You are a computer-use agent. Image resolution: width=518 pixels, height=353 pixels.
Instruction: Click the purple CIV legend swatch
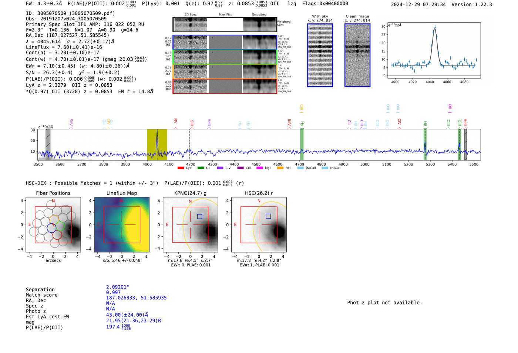(220, 168)
